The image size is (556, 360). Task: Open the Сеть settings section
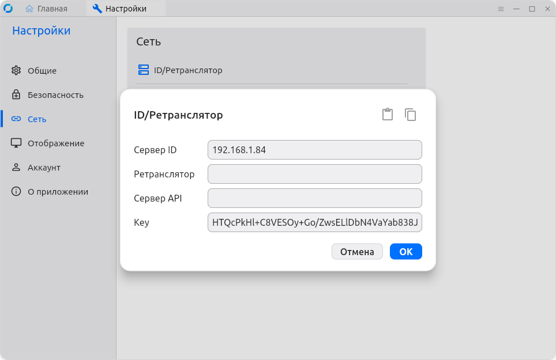(x=37, y=119)
